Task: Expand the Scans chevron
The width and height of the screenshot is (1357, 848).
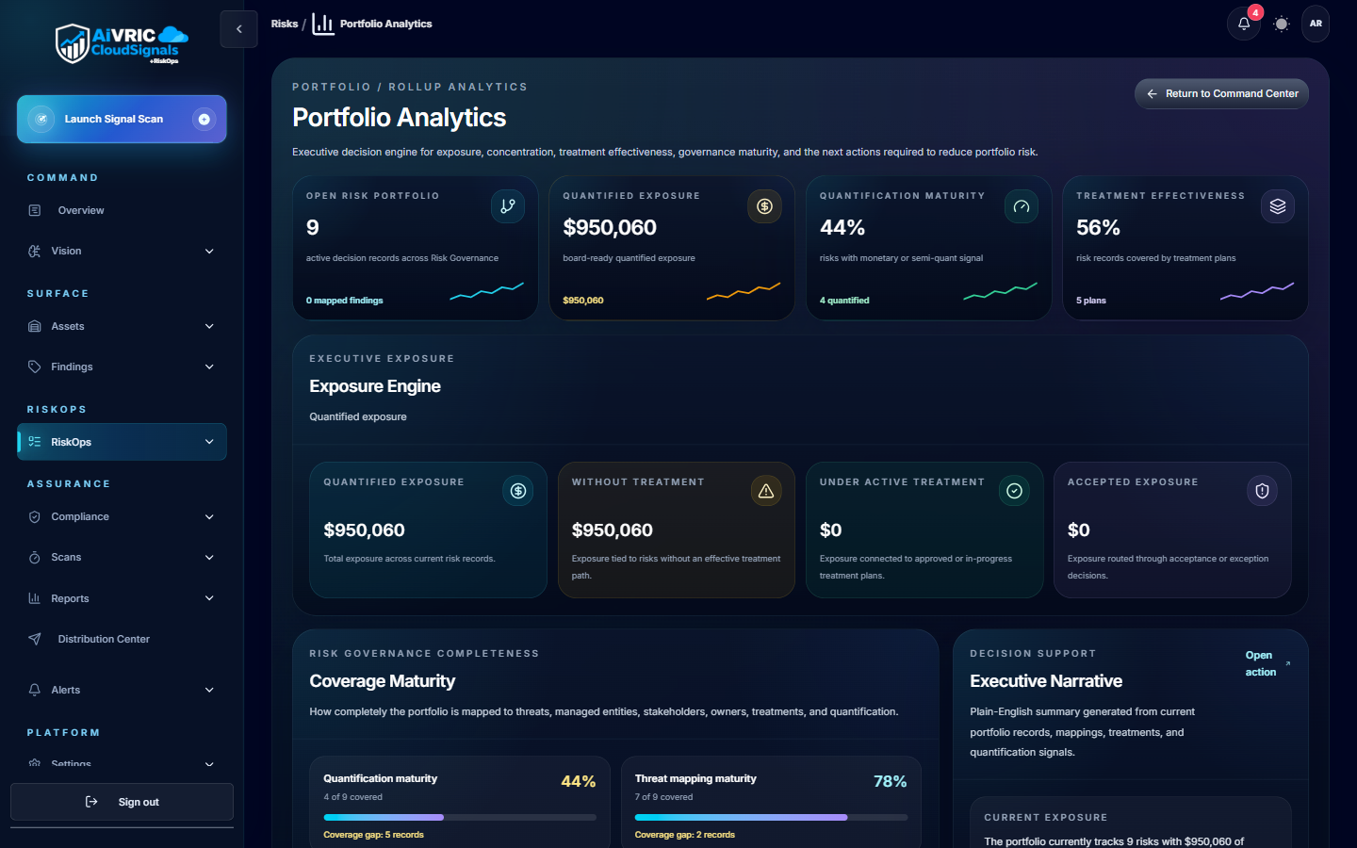Action: pyautogui.click(x=209, y=557)
